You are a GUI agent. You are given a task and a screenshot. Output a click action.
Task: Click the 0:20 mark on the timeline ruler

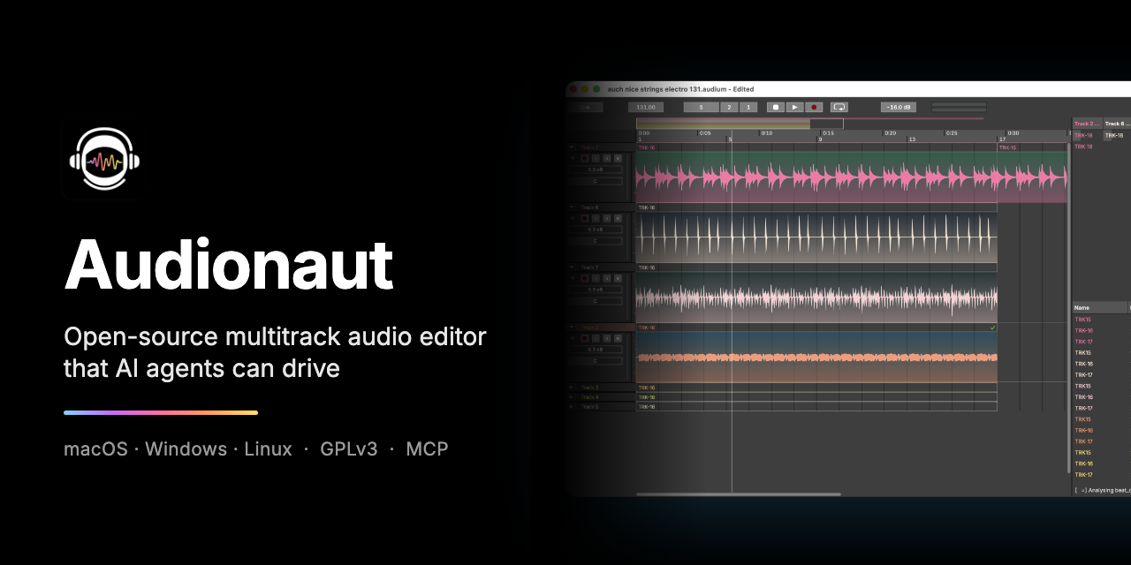[890, 133]
